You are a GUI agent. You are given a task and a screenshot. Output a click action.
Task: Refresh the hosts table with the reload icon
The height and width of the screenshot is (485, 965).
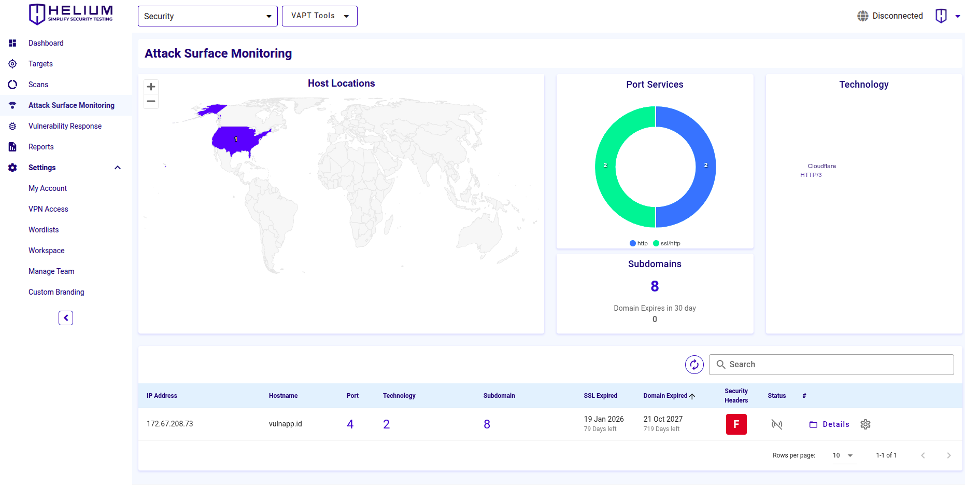(694, 365)
